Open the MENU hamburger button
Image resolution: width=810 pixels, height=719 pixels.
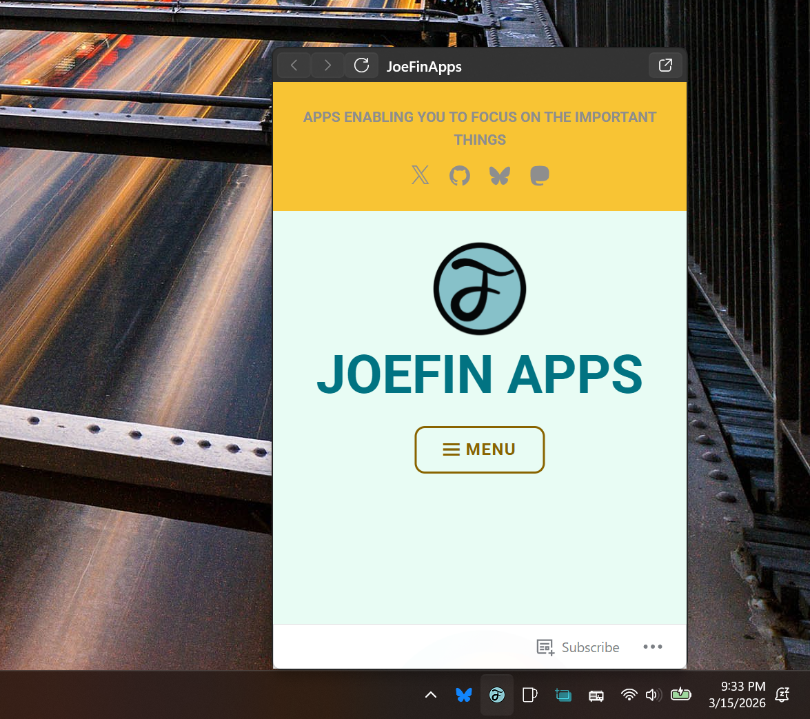click(x=480, y=449)
